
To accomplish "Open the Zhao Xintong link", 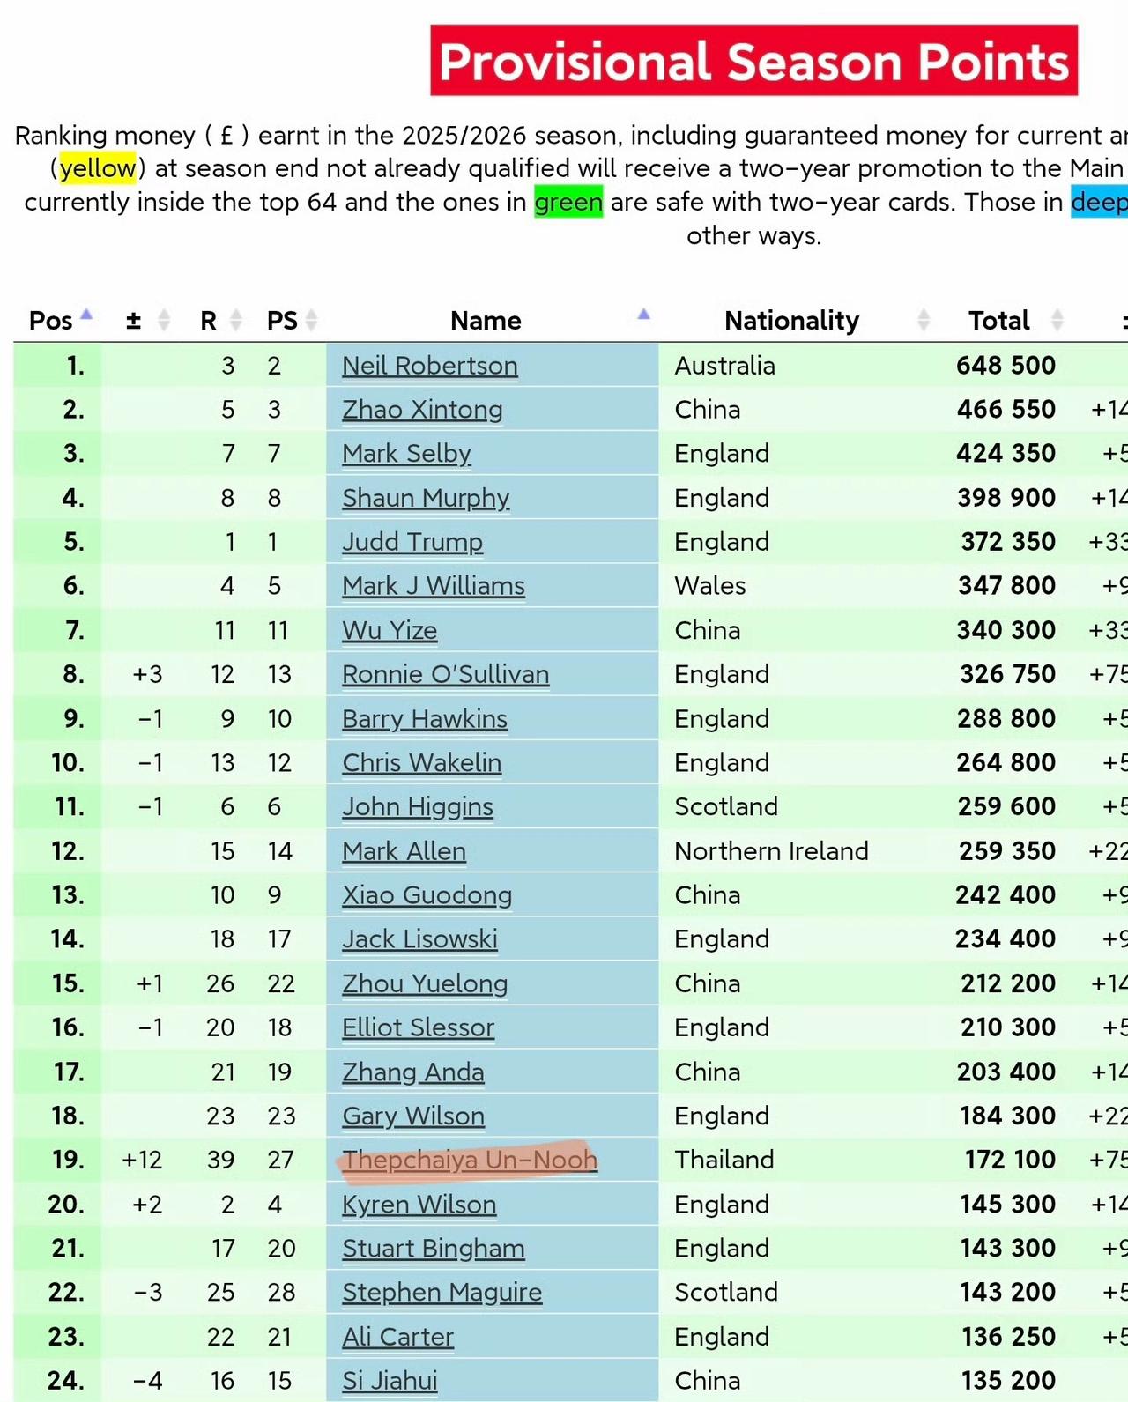I will tap(422, 410).
